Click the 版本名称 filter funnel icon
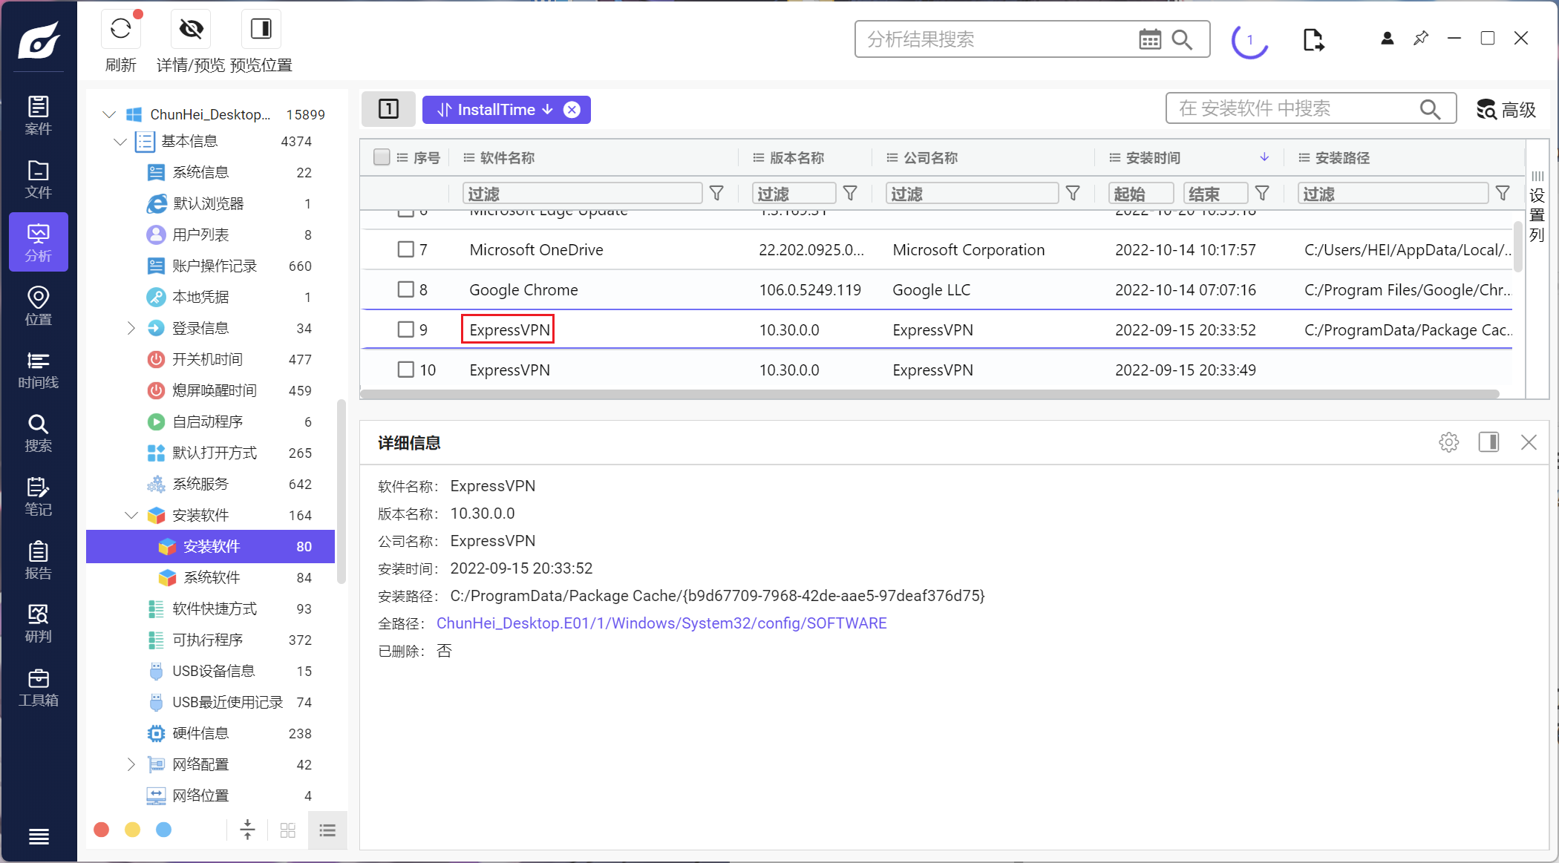The image size is (1559, 863). click(850, 194)
